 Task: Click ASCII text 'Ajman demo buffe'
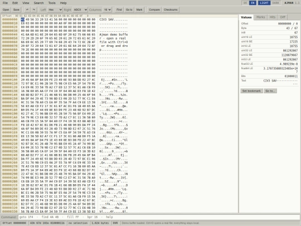coord(114,35)
